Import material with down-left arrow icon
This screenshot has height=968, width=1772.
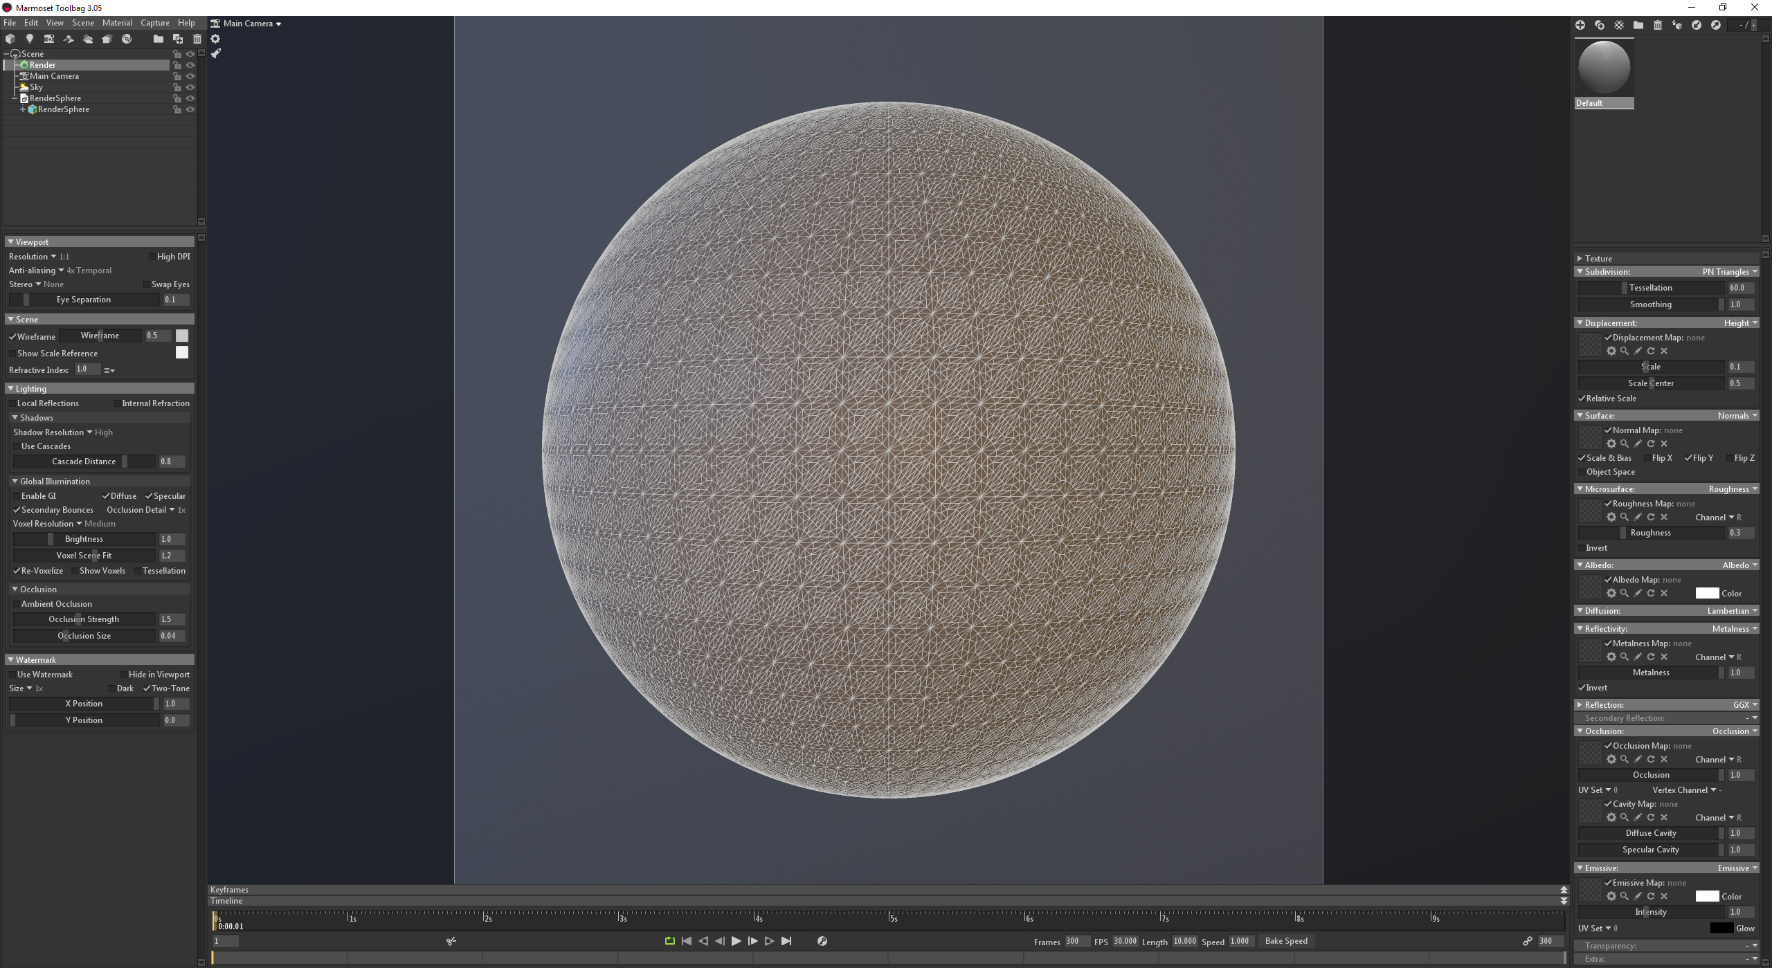[x=1697, y=25]
